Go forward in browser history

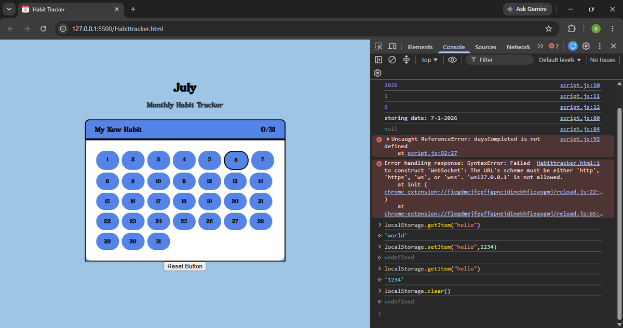pyautogui.click(x=27, y=28)
